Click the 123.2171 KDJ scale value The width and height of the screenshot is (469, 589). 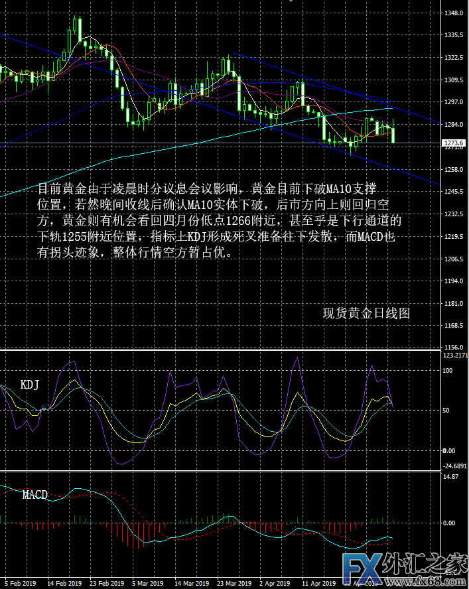click(x=455, y=356)
